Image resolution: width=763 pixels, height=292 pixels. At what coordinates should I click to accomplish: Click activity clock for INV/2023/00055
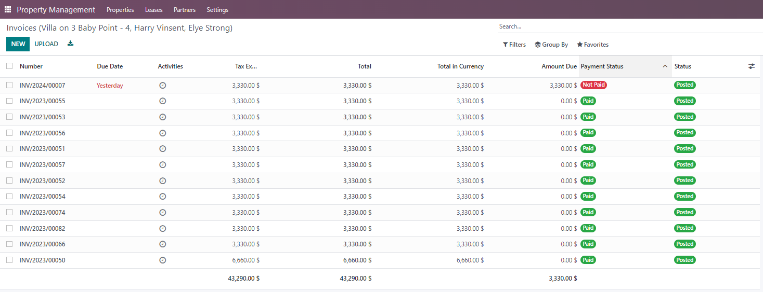pyautogui.click(x=162, y=101)
